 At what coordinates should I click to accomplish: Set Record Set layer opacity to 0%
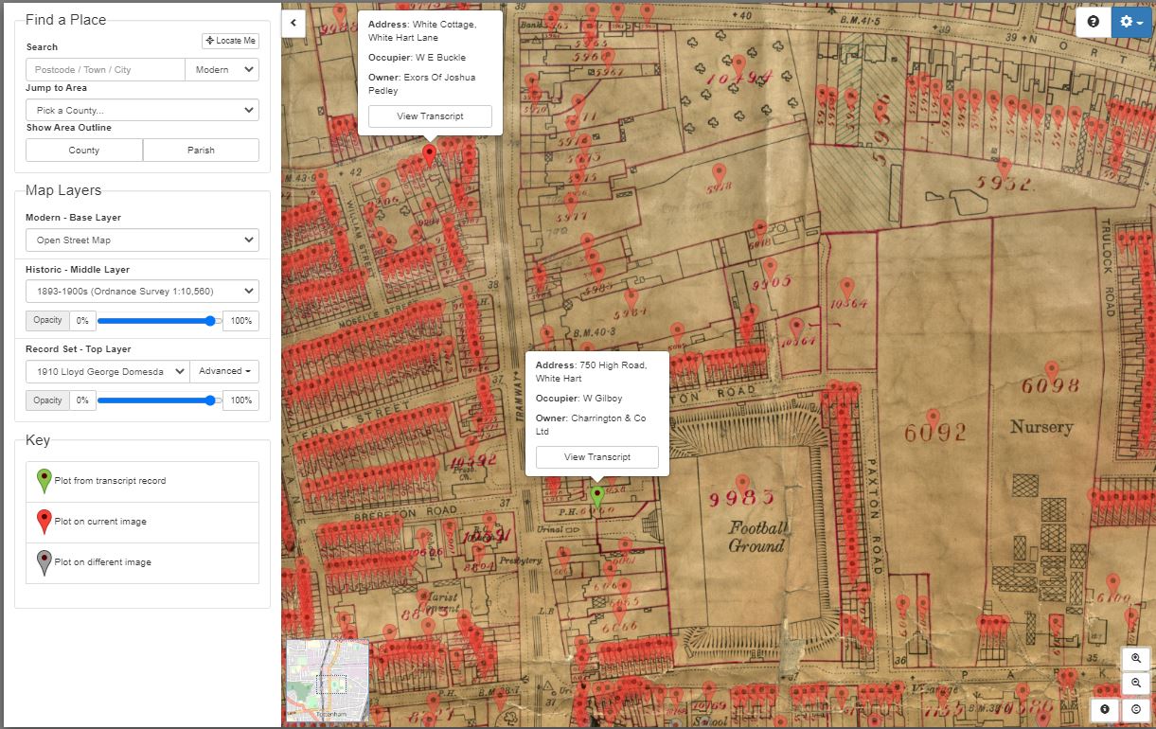click(x=82, y=400)
